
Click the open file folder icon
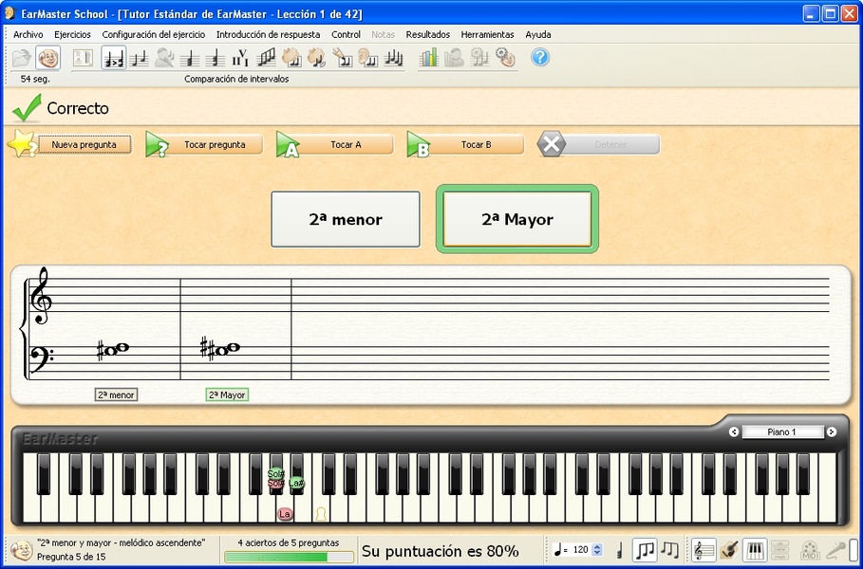22,58
